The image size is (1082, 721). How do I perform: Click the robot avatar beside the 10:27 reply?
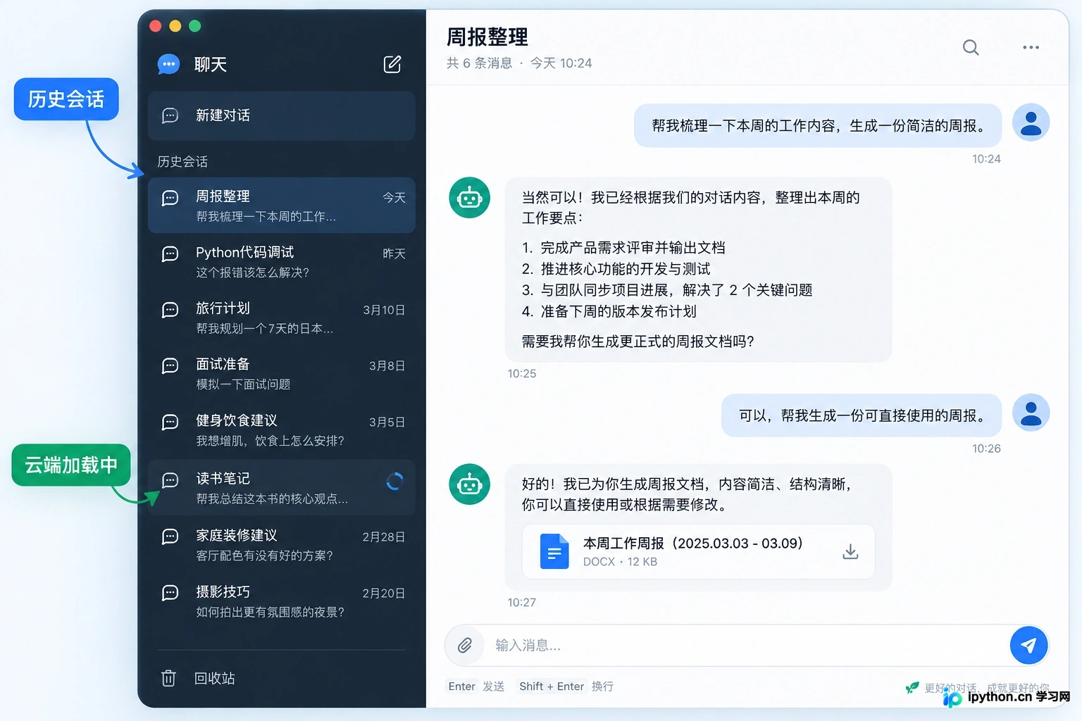469,484
